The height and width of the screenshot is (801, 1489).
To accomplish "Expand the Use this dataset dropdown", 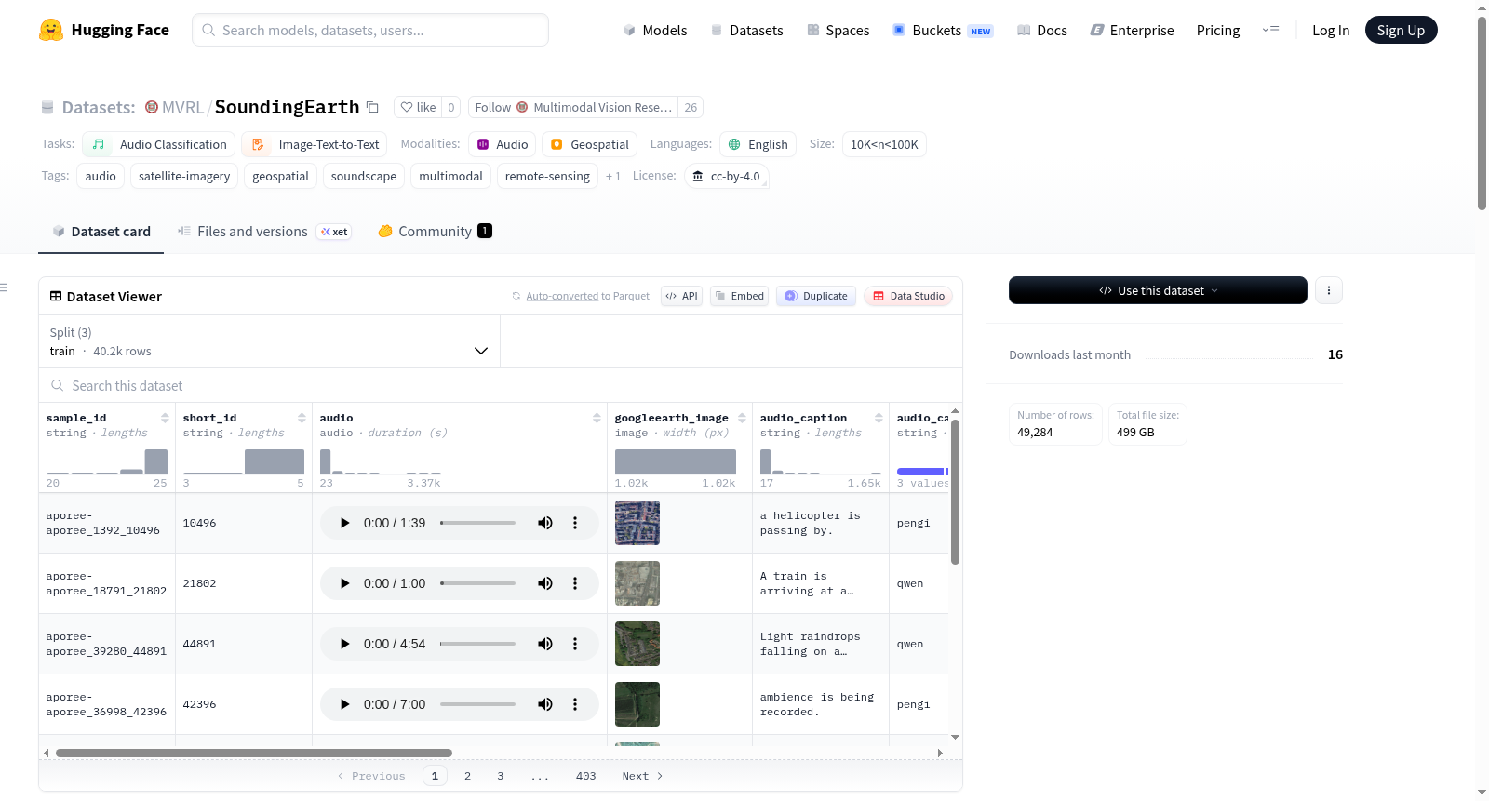I will pyautogui.click(x=1158, y=290).
